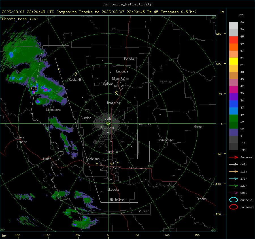This screenshot has width=255, height=239.
Task: Click the Limestone label
Action: coord(54,110)
